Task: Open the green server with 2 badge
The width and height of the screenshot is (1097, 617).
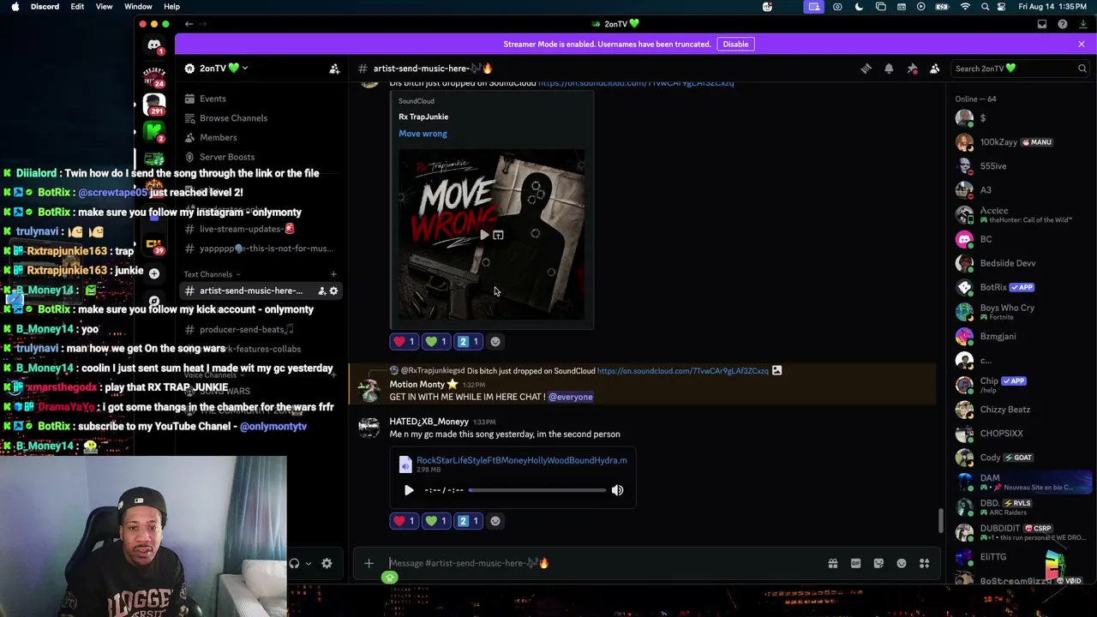Action: (154, 131)
